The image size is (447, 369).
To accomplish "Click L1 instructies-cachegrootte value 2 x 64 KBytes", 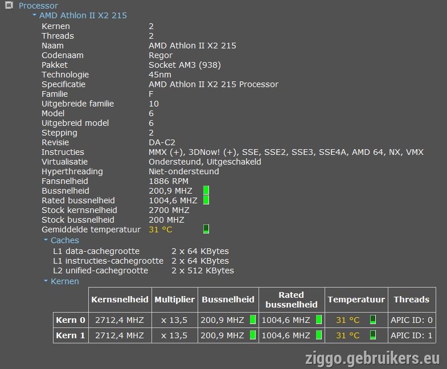I will (x=200, y=261).
